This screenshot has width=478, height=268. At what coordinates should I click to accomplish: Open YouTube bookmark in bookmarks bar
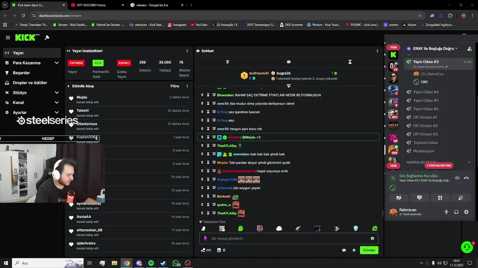[199, 25]
